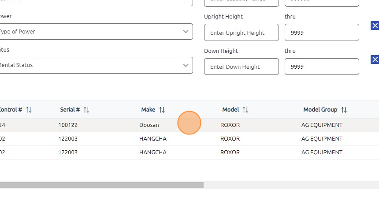Click the Enter Down Height field

tap(241, 67)
